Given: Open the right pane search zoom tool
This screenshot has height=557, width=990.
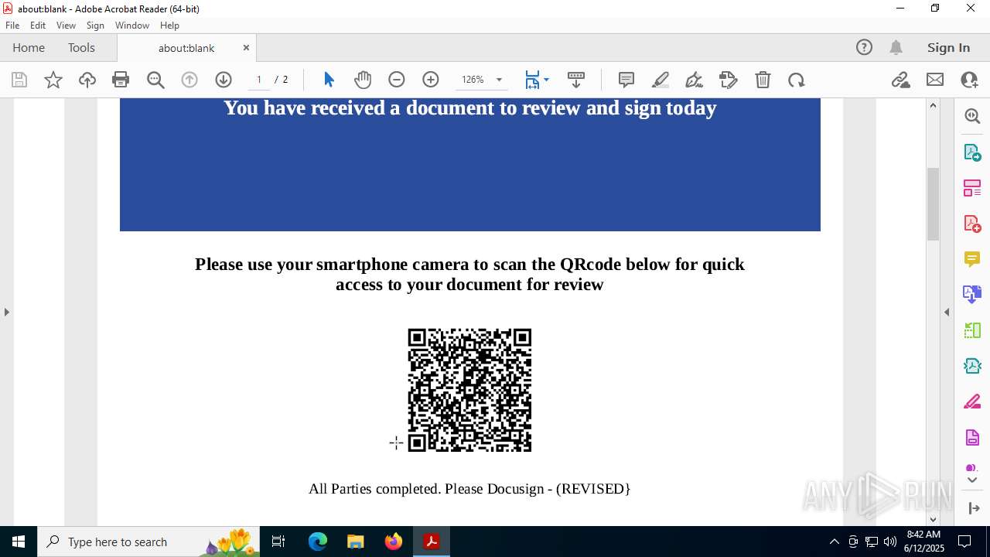Looking at the screenshot, I should click(x=972, y=116).
